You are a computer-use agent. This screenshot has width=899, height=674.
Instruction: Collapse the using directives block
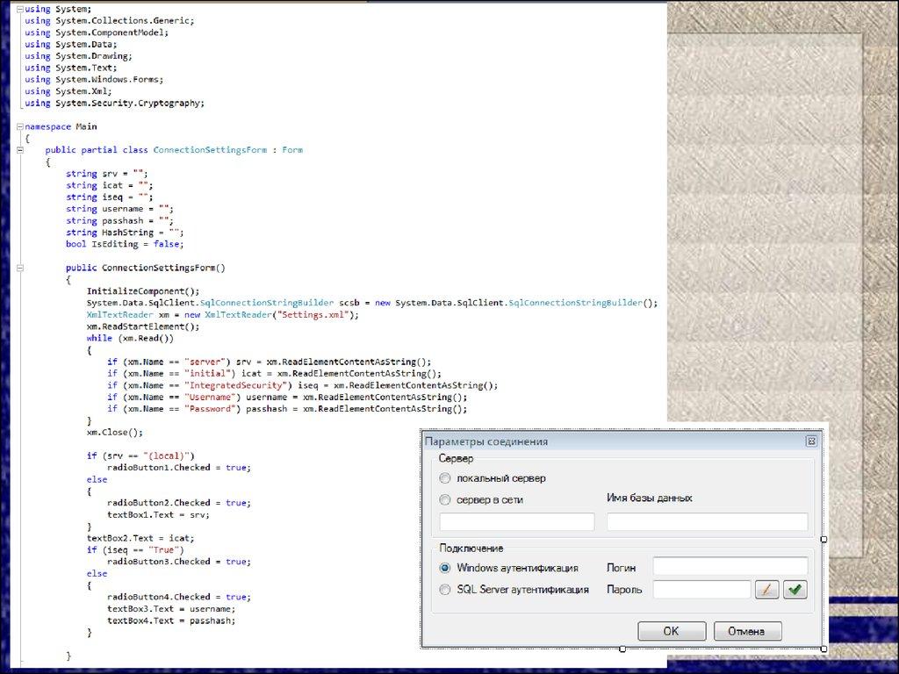[x=20, y=9]
